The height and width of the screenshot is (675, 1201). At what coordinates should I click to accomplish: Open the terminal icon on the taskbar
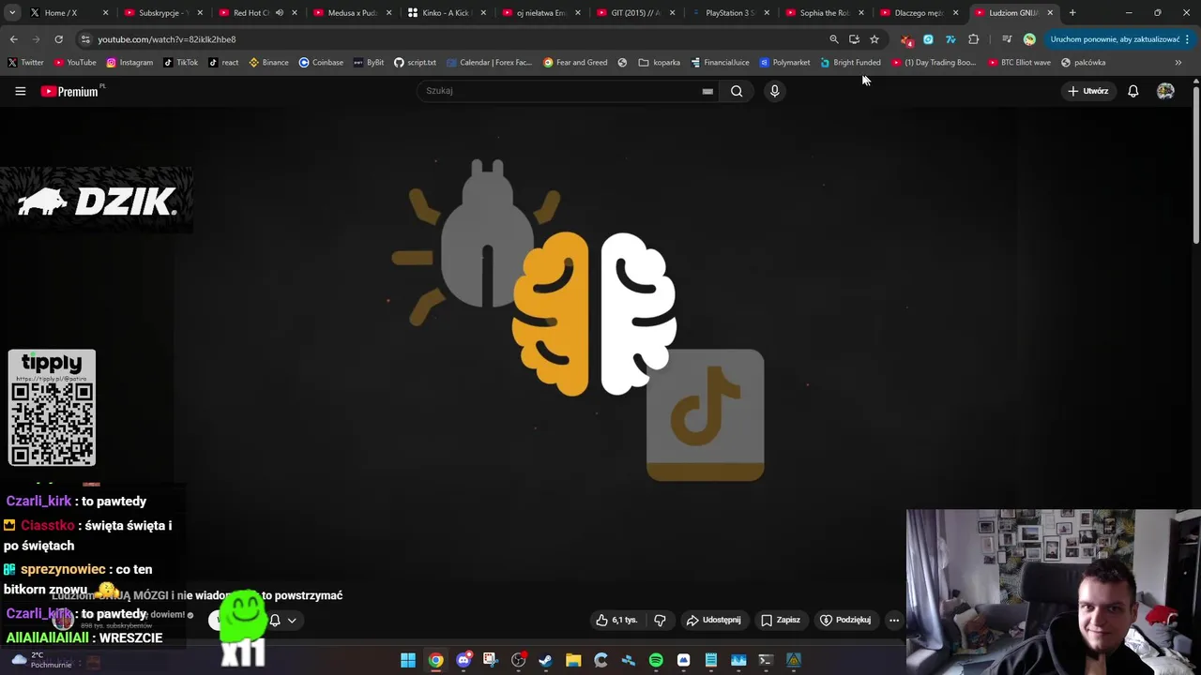point(766,660)
